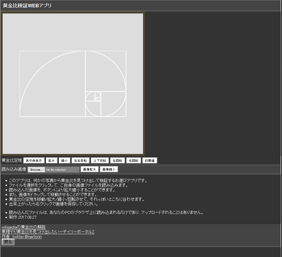Click the 黄金比定規 label
This screenshot has width=282, height=257.
point(12,160)
